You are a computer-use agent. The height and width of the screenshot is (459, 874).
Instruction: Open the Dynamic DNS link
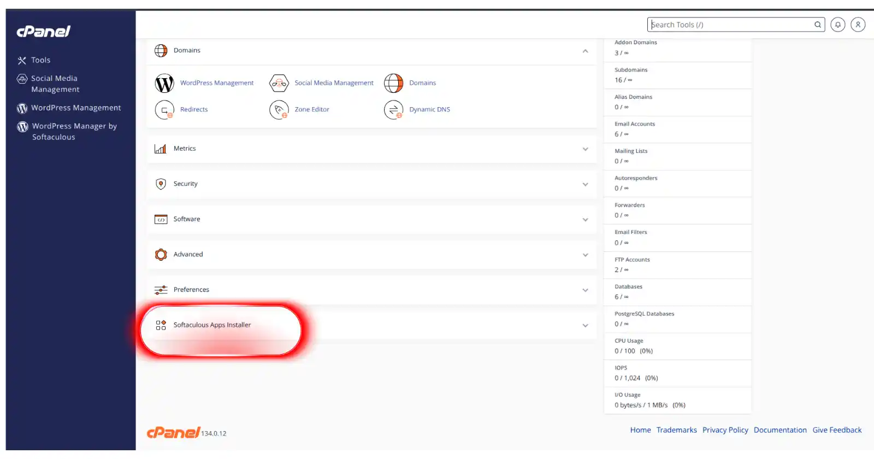(x=429, y=110)
